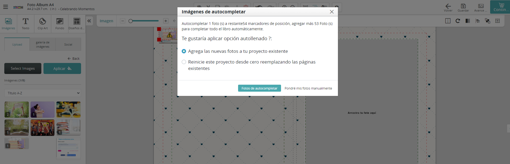Select zigzag pattern screenshot thumbnail
The width and height of the screenshot is (510, 164).
[17, 143]
